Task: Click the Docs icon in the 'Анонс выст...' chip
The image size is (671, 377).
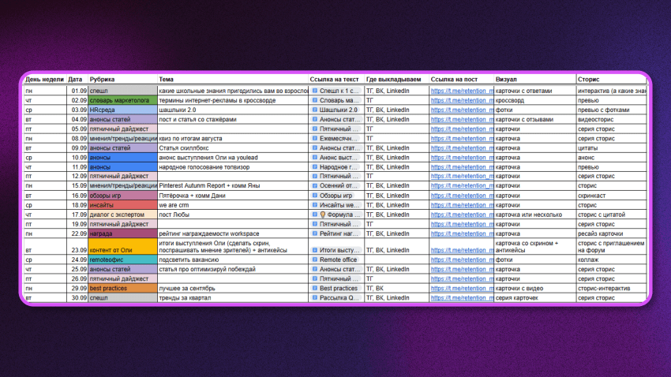Action: (315, 158)
